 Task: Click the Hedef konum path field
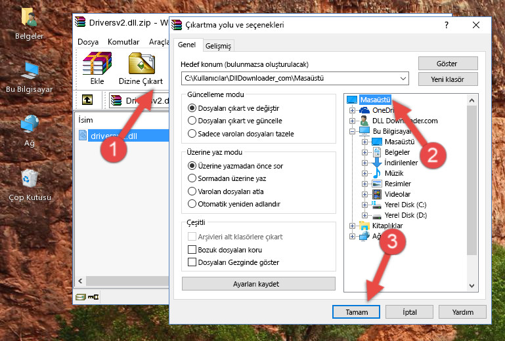click(x=295, y=79)
